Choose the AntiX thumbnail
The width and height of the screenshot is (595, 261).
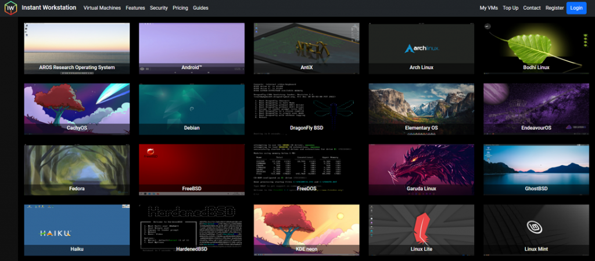coord(307,49)
